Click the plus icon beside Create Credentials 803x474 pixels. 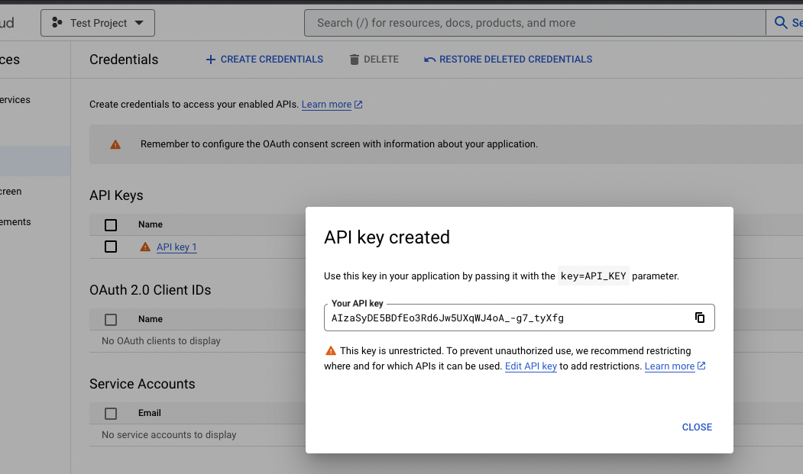210,59
